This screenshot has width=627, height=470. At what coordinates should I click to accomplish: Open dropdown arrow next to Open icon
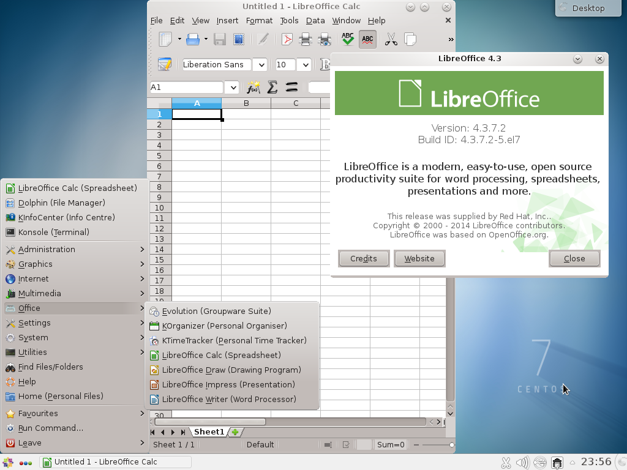coord(206,39)
